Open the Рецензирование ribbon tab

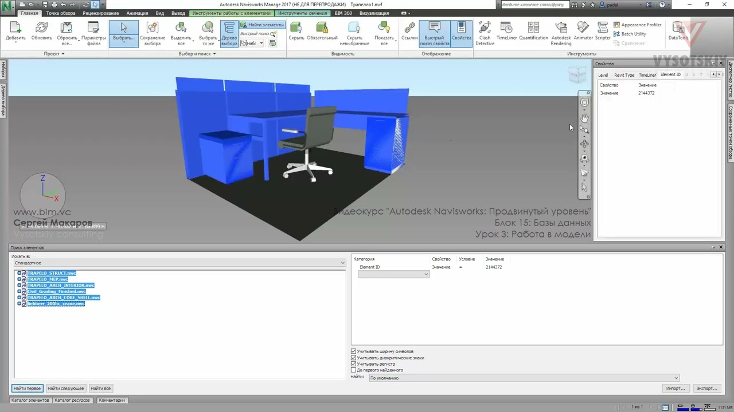(x=100, y=13)
